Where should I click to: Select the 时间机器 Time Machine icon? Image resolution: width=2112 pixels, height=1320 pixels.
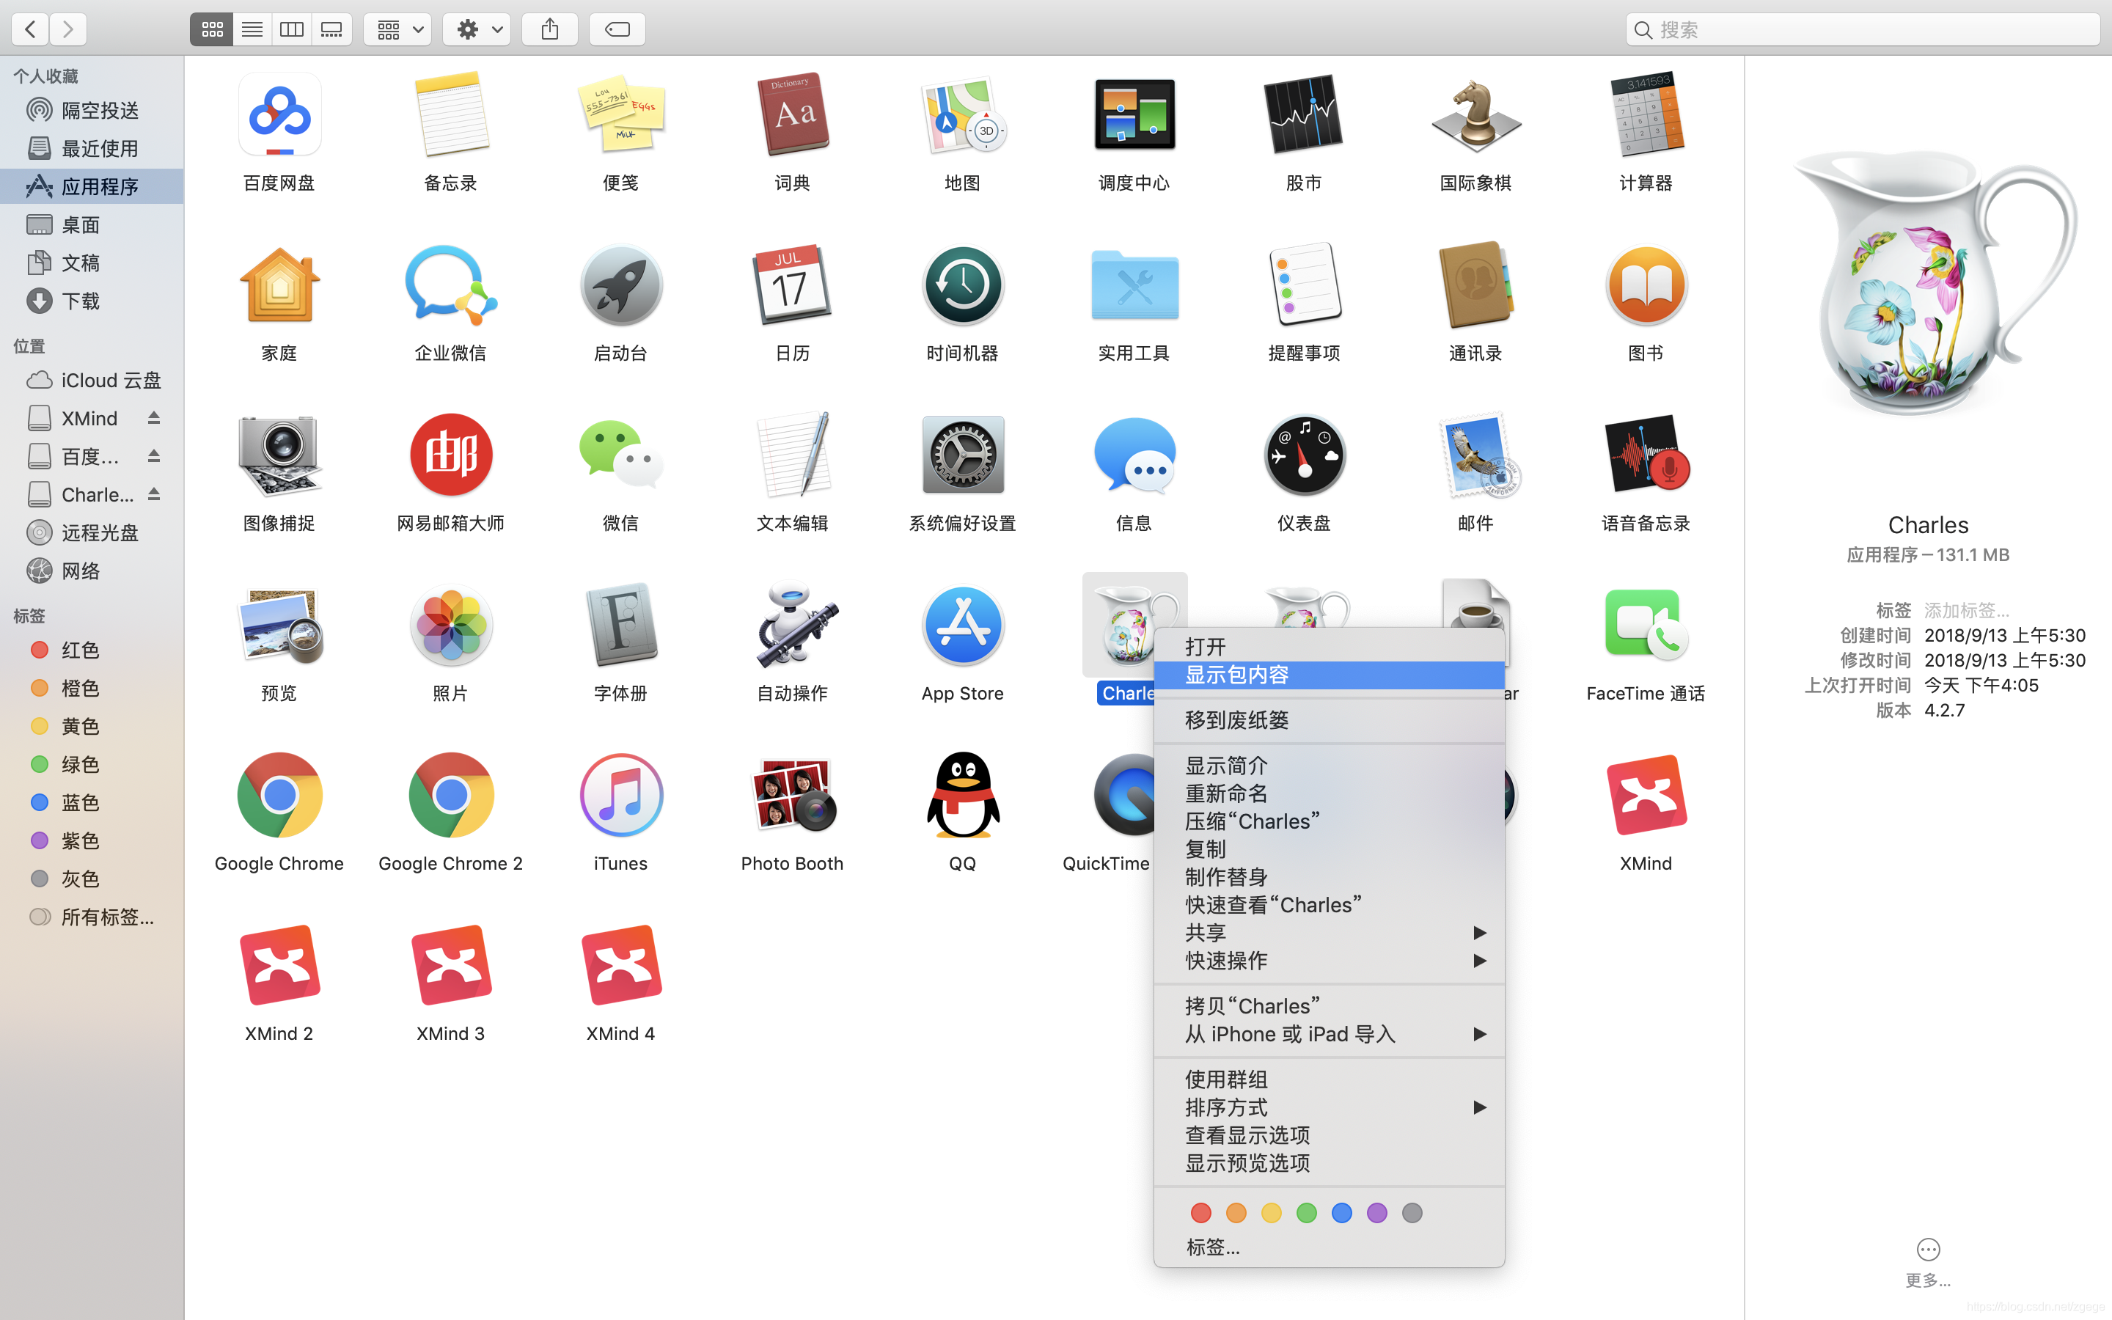(963, 285)
